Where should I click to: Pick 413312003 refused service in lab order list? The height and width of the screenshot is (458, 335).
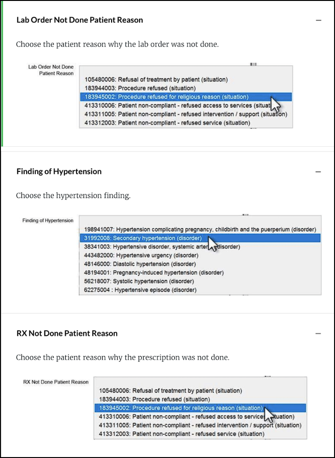(167, 123)
